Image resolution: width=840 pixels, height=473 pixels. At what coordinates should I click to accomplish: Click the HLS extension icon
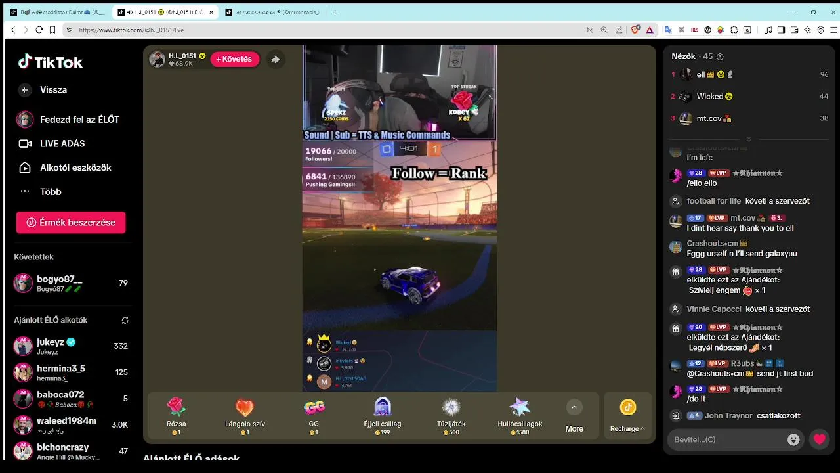point(694,30)
